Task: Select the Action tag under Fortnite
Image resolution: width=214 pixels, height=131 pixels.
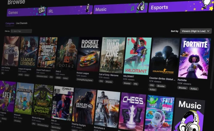Action: (194, 89)
